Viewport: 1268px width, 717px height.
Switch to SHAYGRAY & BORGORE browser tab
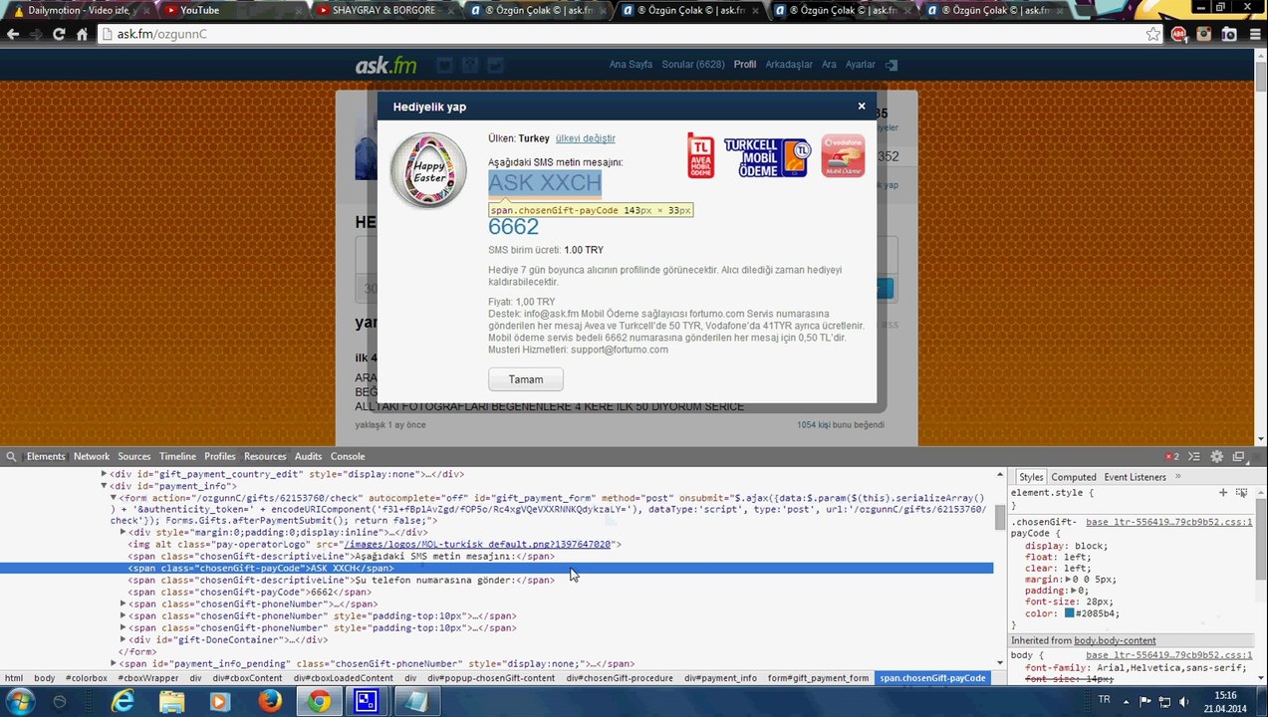[x=383, y=10]
